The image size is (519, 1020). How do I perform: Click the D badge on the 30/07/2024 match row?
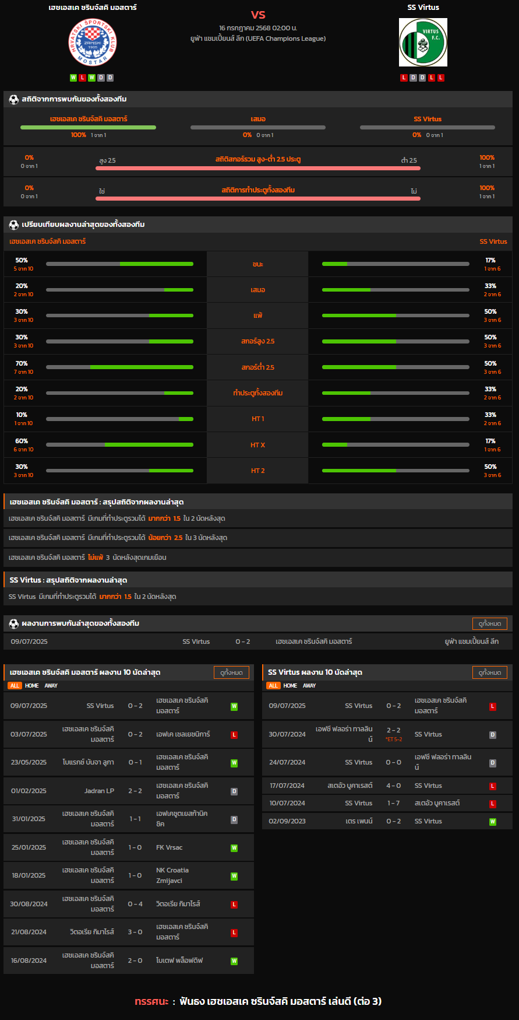pyautogui.click(x=493, y=735)
